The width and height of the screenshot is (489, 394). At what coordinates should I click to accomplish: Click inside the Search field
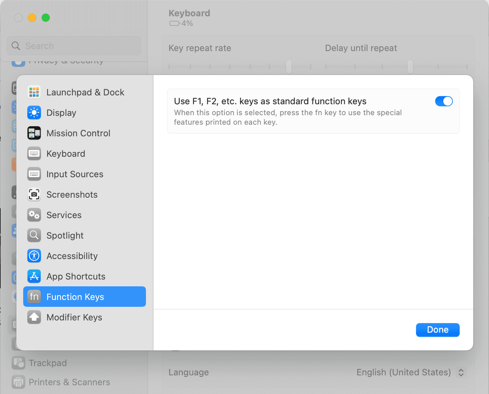(73, 46)
